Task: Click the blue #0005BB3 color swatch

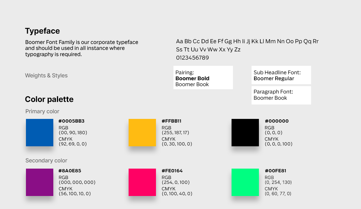Action: 39,132
